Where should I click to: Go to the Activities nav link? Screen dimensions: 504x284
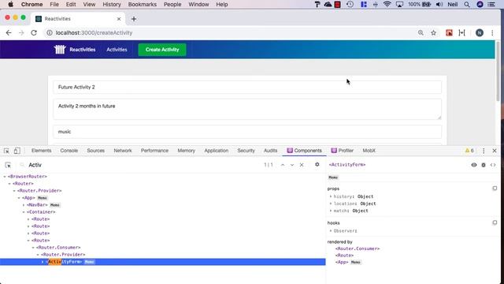(117, 50)
